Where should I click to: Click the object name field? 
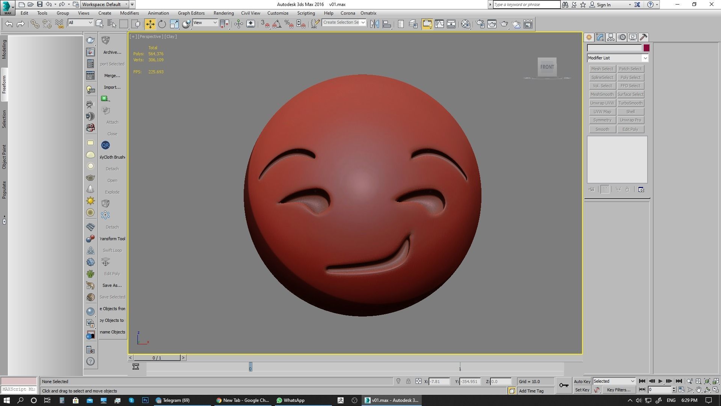point(615,48)
